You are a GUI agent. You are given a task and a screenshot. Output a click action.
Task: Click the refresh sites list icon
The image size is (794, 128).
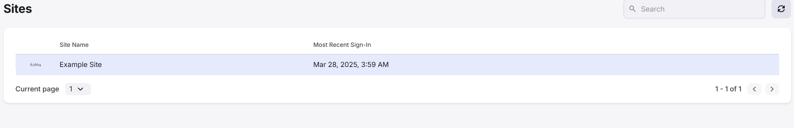781,9
